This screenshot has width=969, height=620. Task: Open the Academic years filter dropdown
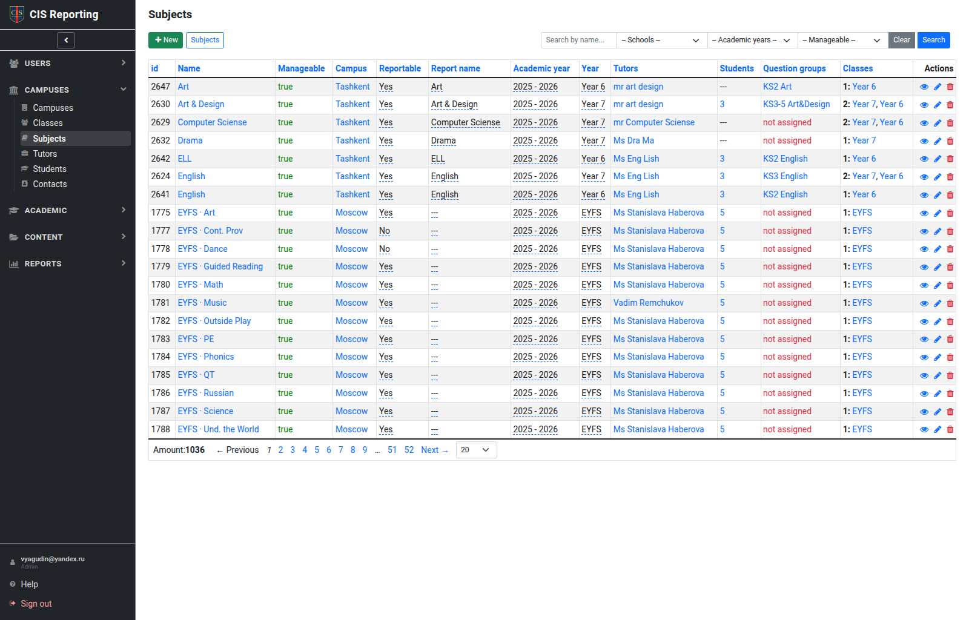point(752,40)
